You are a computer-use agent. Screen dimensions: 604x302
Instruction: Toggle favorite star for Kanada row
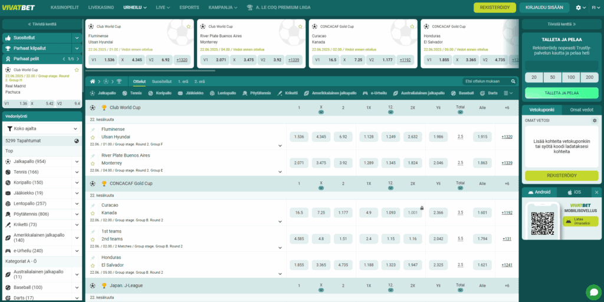[x=93, y=213]
